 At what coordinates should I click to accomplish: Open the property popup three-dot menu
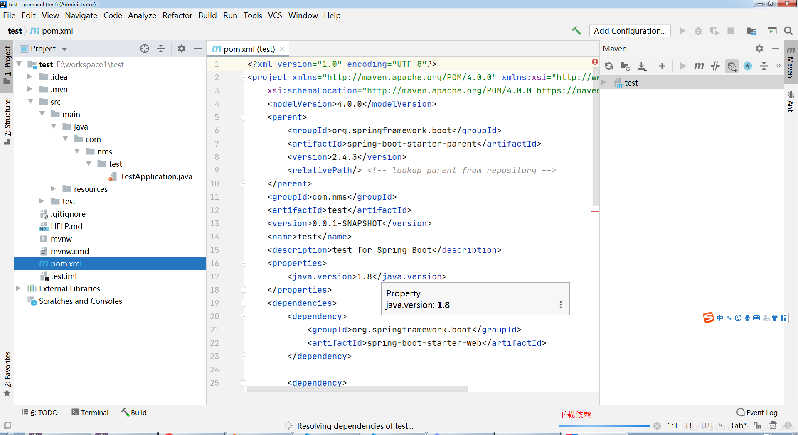561,305
